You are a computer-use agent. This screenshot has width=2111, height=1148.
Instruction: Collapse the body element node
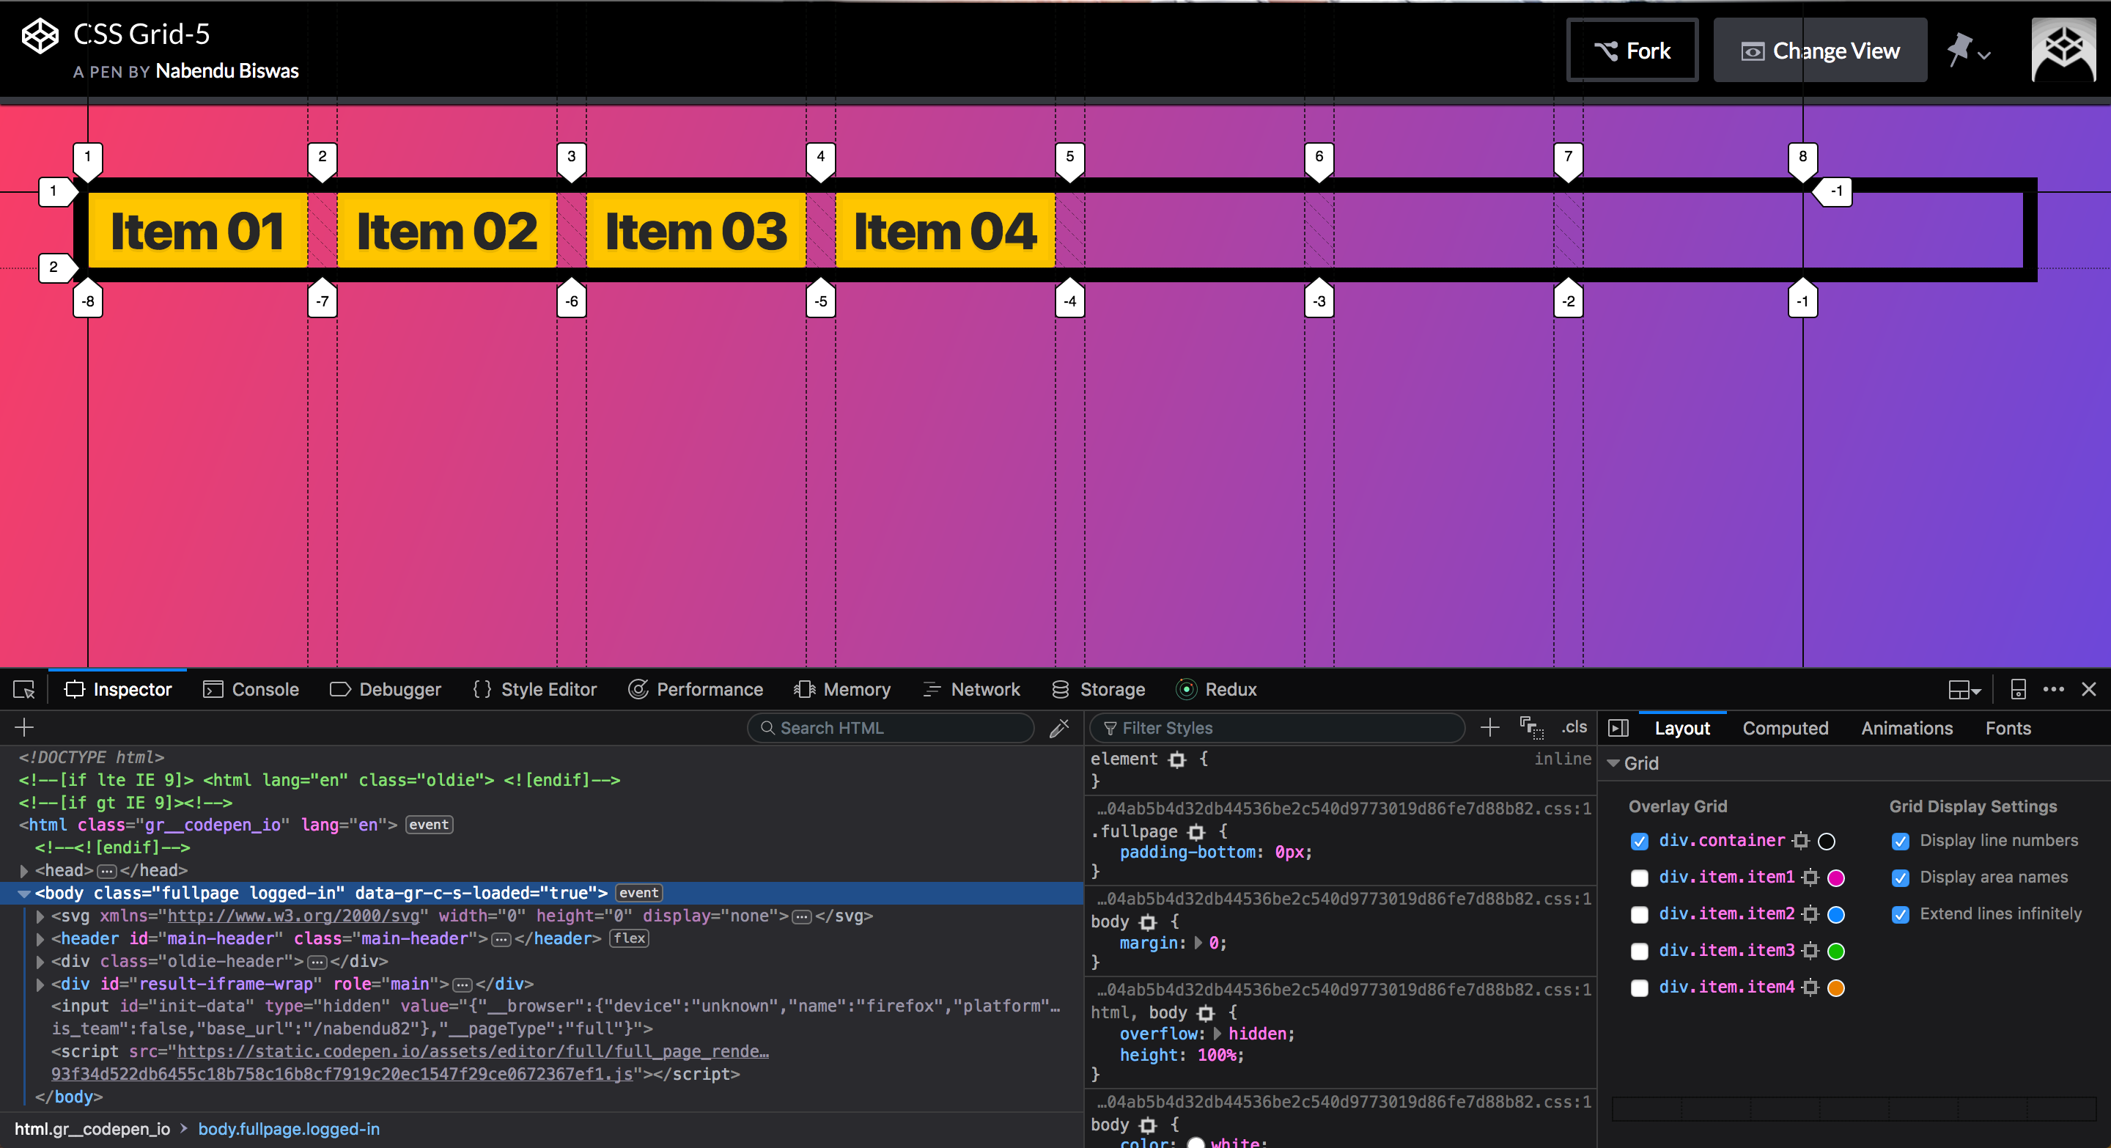pos(23,893)
